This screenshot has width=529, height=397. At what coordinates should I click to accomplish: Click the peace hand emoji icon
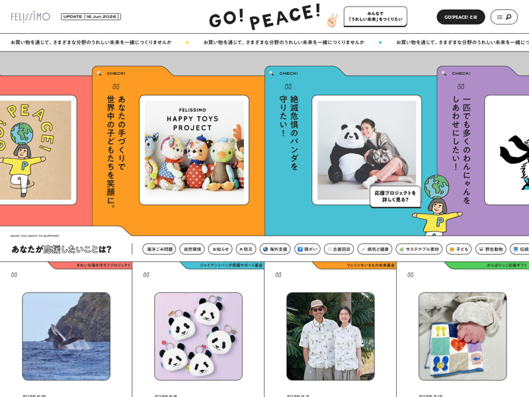(332, 20)
